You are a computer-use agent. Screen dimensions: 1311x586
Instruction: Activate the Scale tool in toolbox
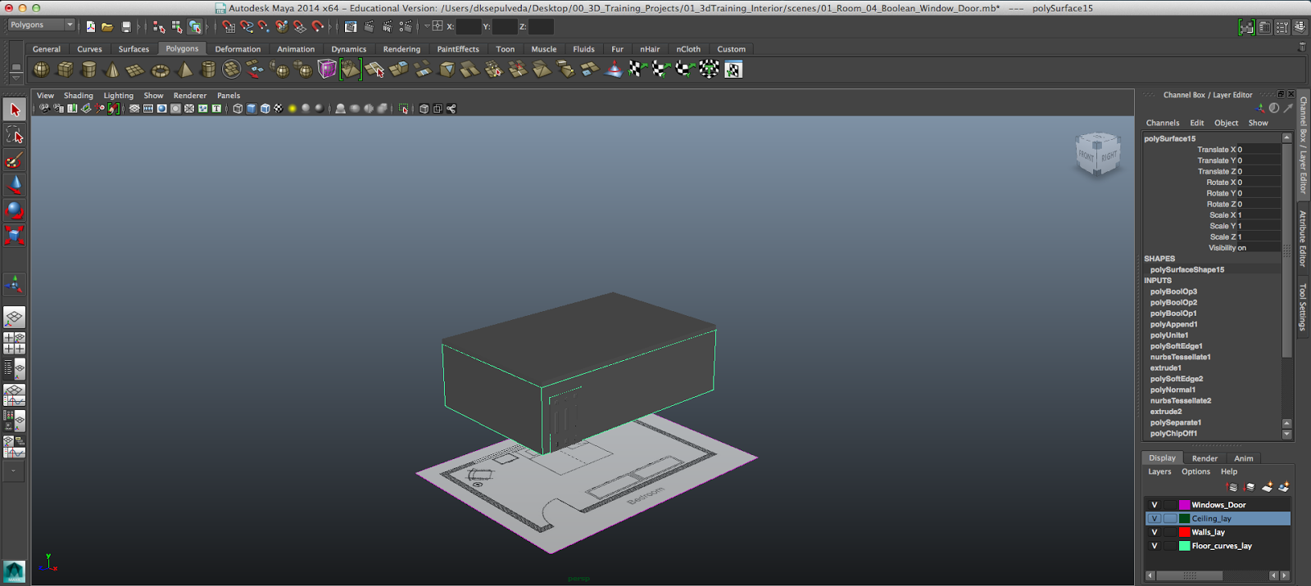(x=14, y=236)
